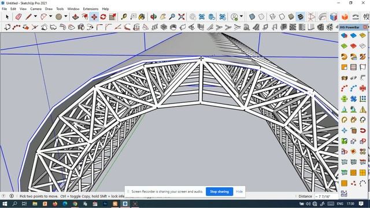Open the Window menu
Image resolution: width=370 pixels, height=208 pixels.
tap(73, 9)
